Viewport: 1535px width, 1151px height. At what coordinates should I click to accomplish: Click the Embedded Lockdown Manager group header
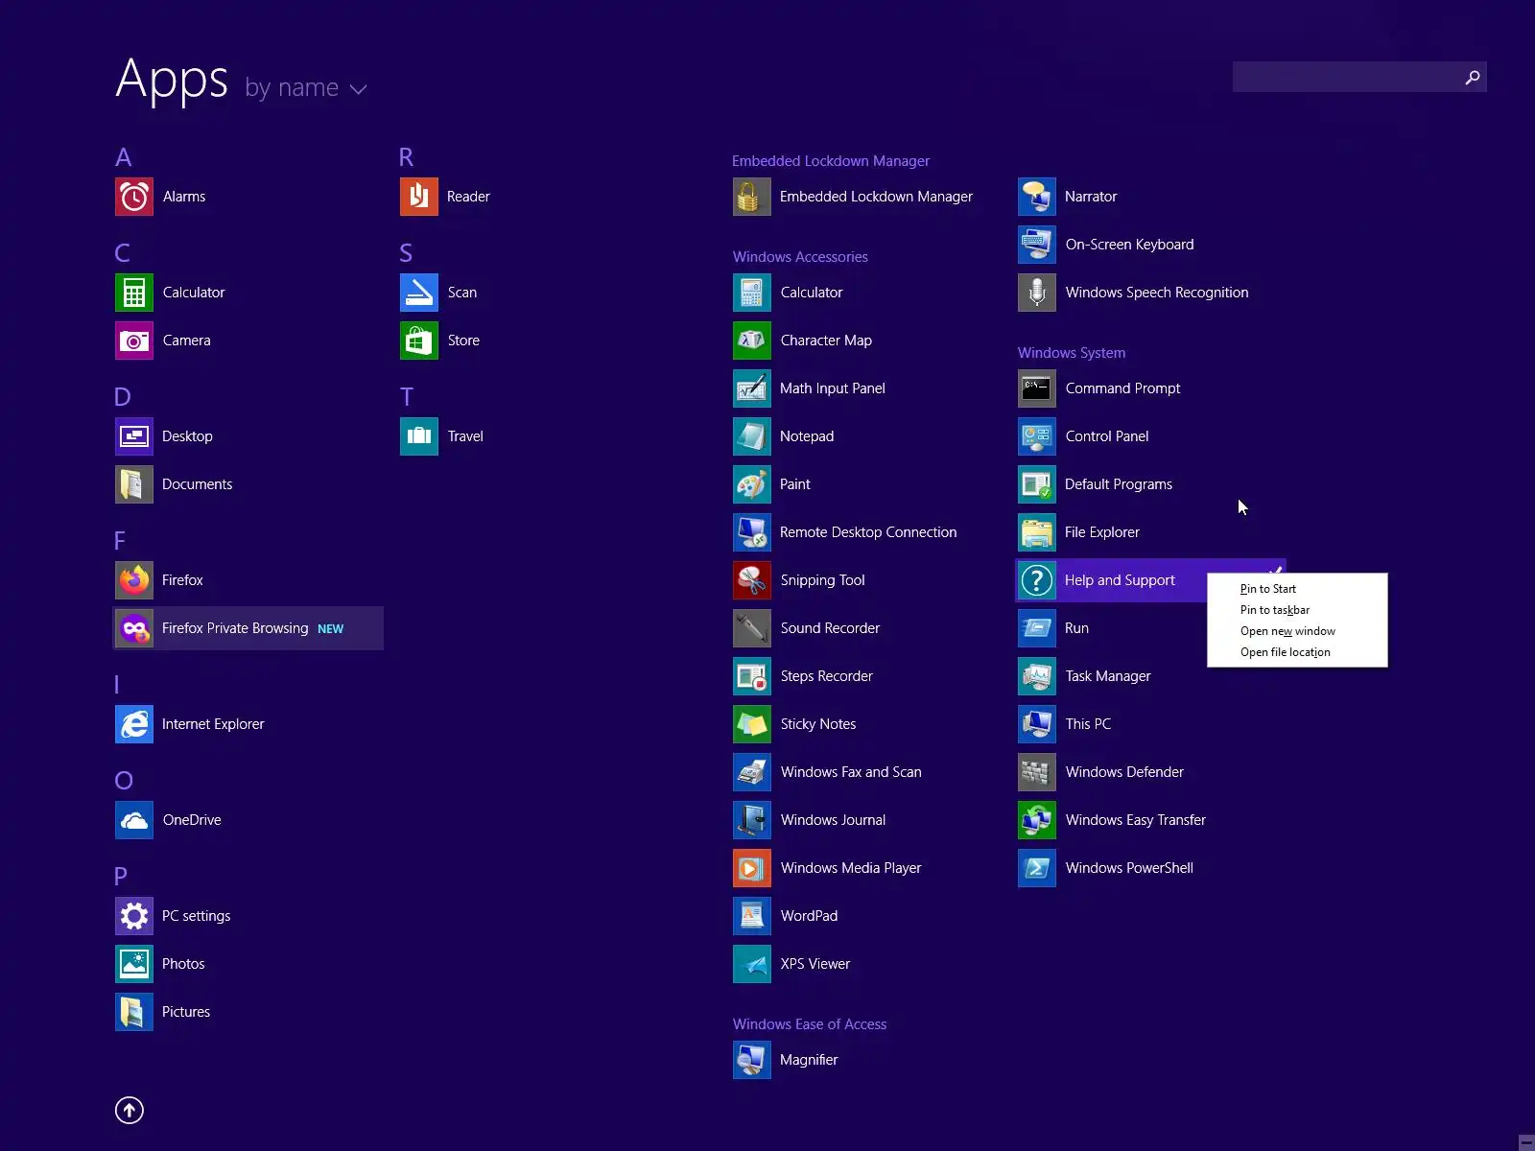point(831,161)
